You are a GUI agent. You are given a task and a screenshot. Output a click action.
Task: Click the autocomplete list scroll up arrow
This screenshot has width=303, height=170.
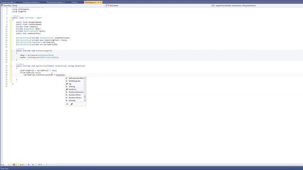pyautogui.click(x=85, y=78)
